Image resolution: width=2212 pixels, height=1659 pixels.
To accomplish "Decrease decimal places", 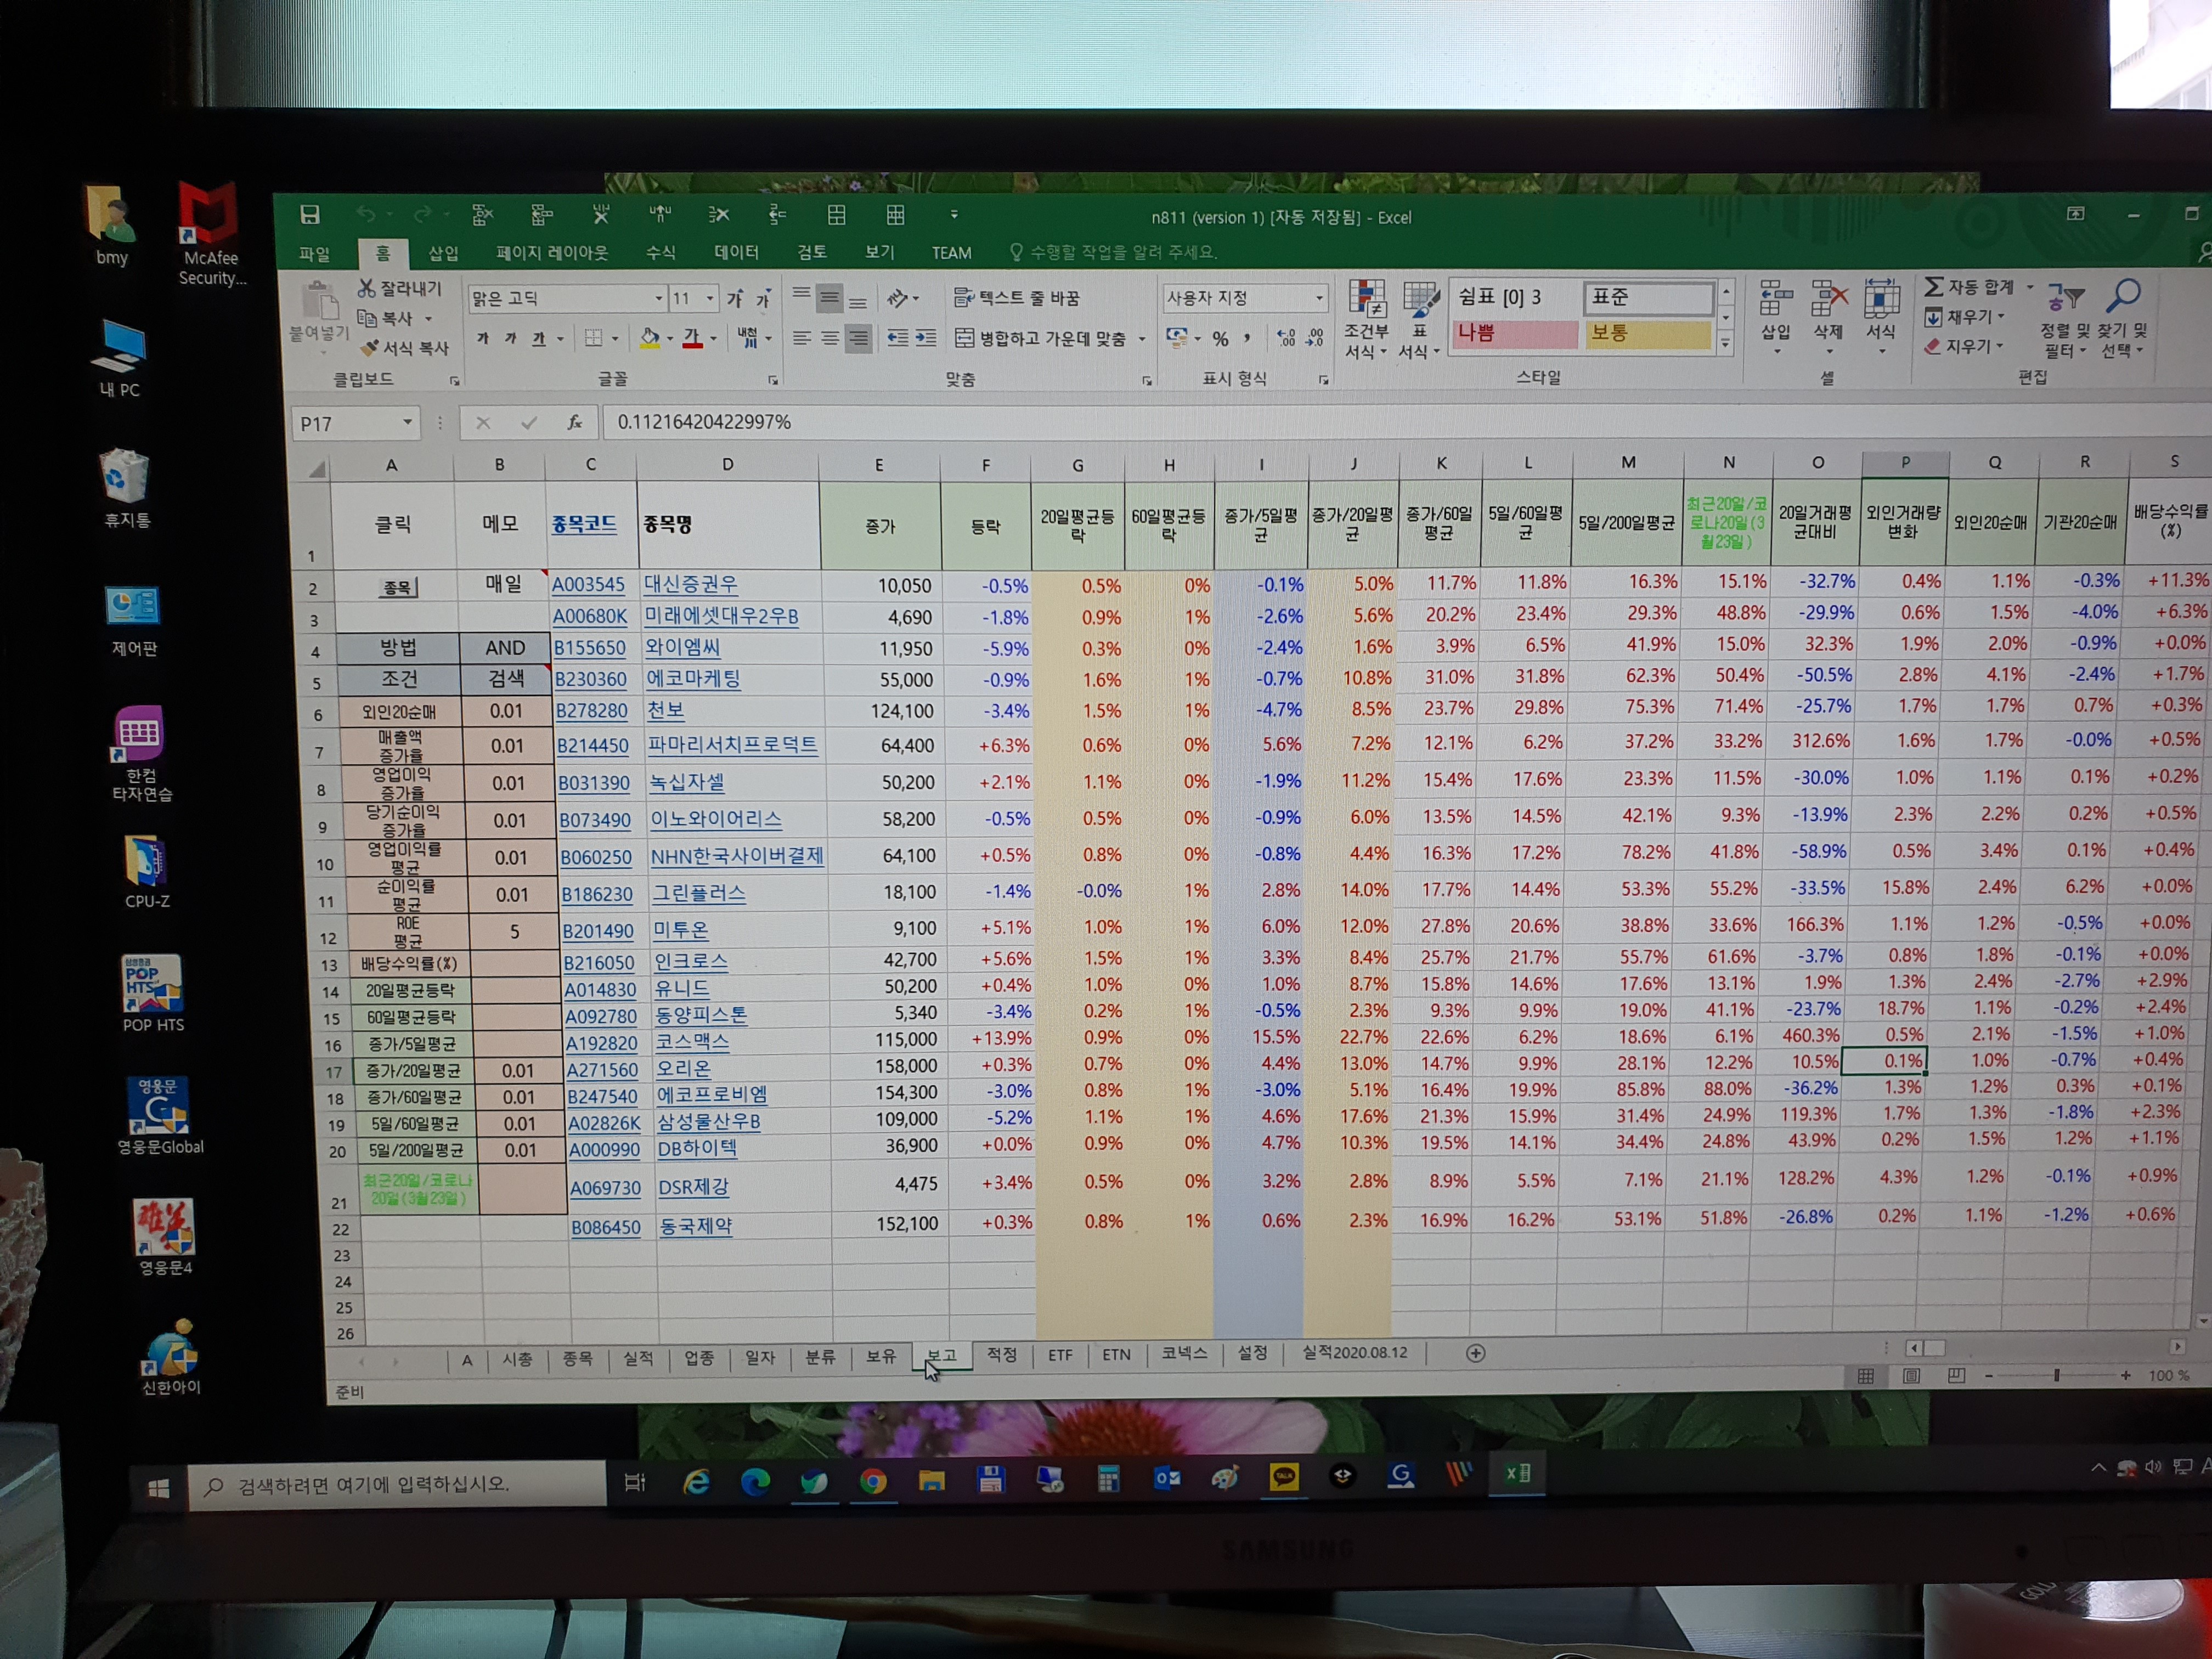I will [1315, 338].
